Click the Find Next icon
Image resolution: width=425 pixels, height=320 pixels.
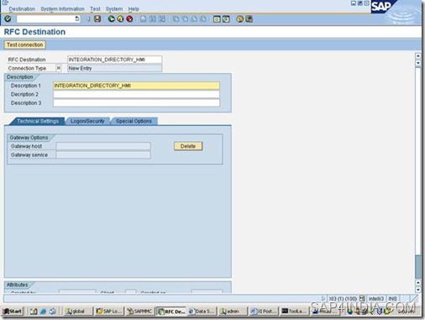pos(162,18)
